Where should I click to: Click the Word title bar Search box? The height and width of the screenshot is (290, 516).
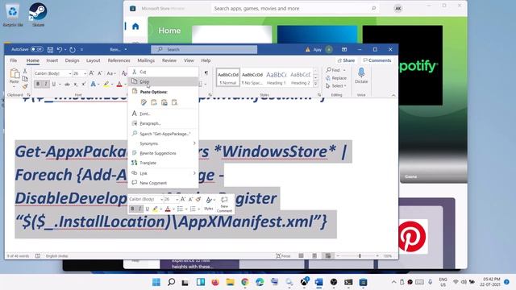pyautogui.click(x=204, y=49)
